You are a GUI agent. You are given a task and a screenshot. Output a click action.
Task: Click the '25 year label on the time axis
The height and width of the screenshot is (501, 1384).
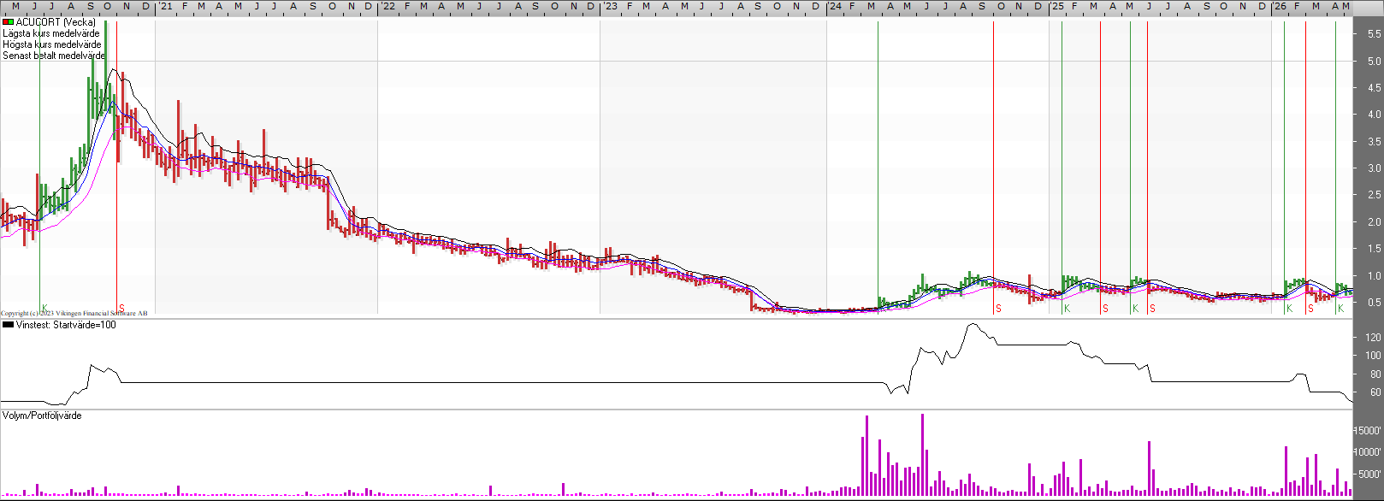point(1058,6)
